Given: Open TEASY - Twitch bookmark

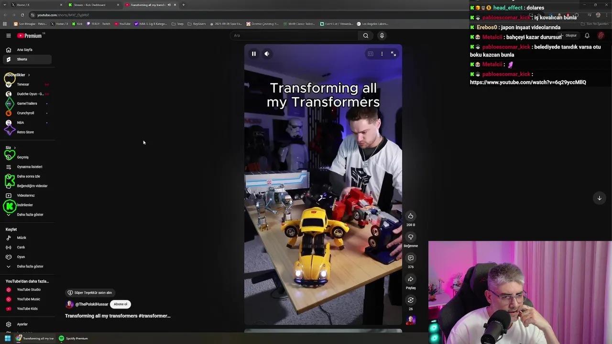Looking at the screenshot, I should click(98, 24).
